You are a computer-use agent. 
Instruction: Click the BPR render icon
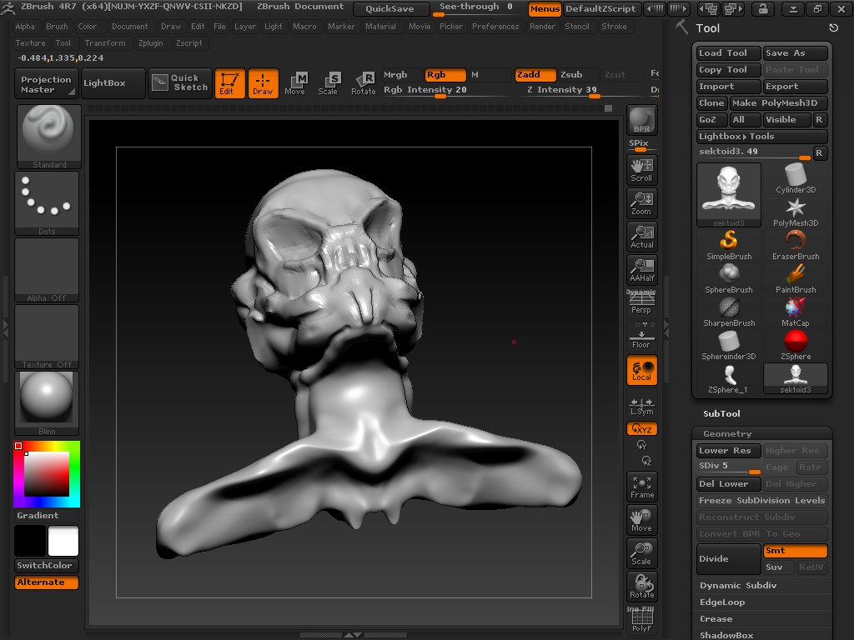tap(641, 119)
